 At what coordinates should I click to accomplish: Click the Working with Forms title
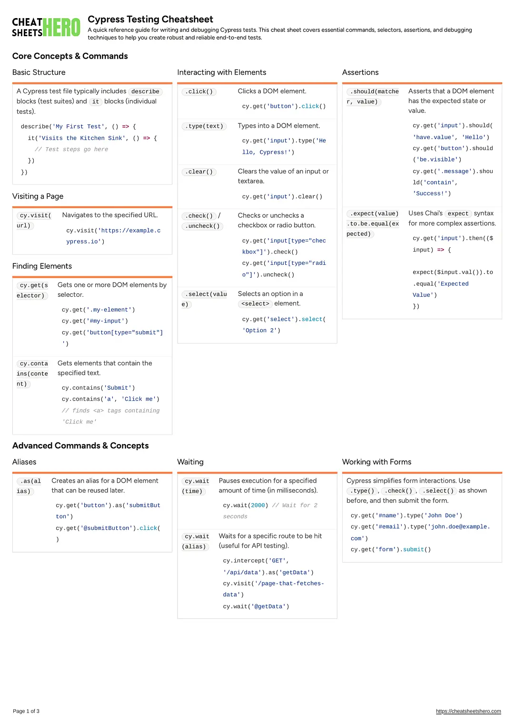[376, 462]
